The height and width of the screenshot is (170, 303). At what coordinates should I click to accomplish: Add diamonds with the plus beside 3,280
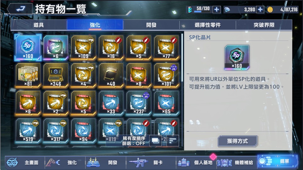click(260, 9)
